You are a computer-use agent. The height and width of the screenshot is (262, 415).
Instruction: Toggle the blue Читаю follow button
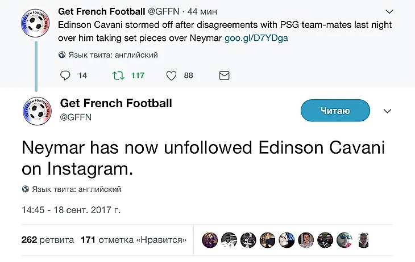(335, 111)
